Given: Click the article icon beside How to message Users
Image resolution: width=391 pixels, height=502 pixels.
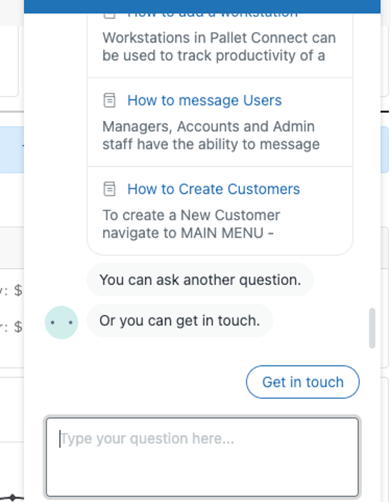Looking at the screenshot, I should coord(109,100).
